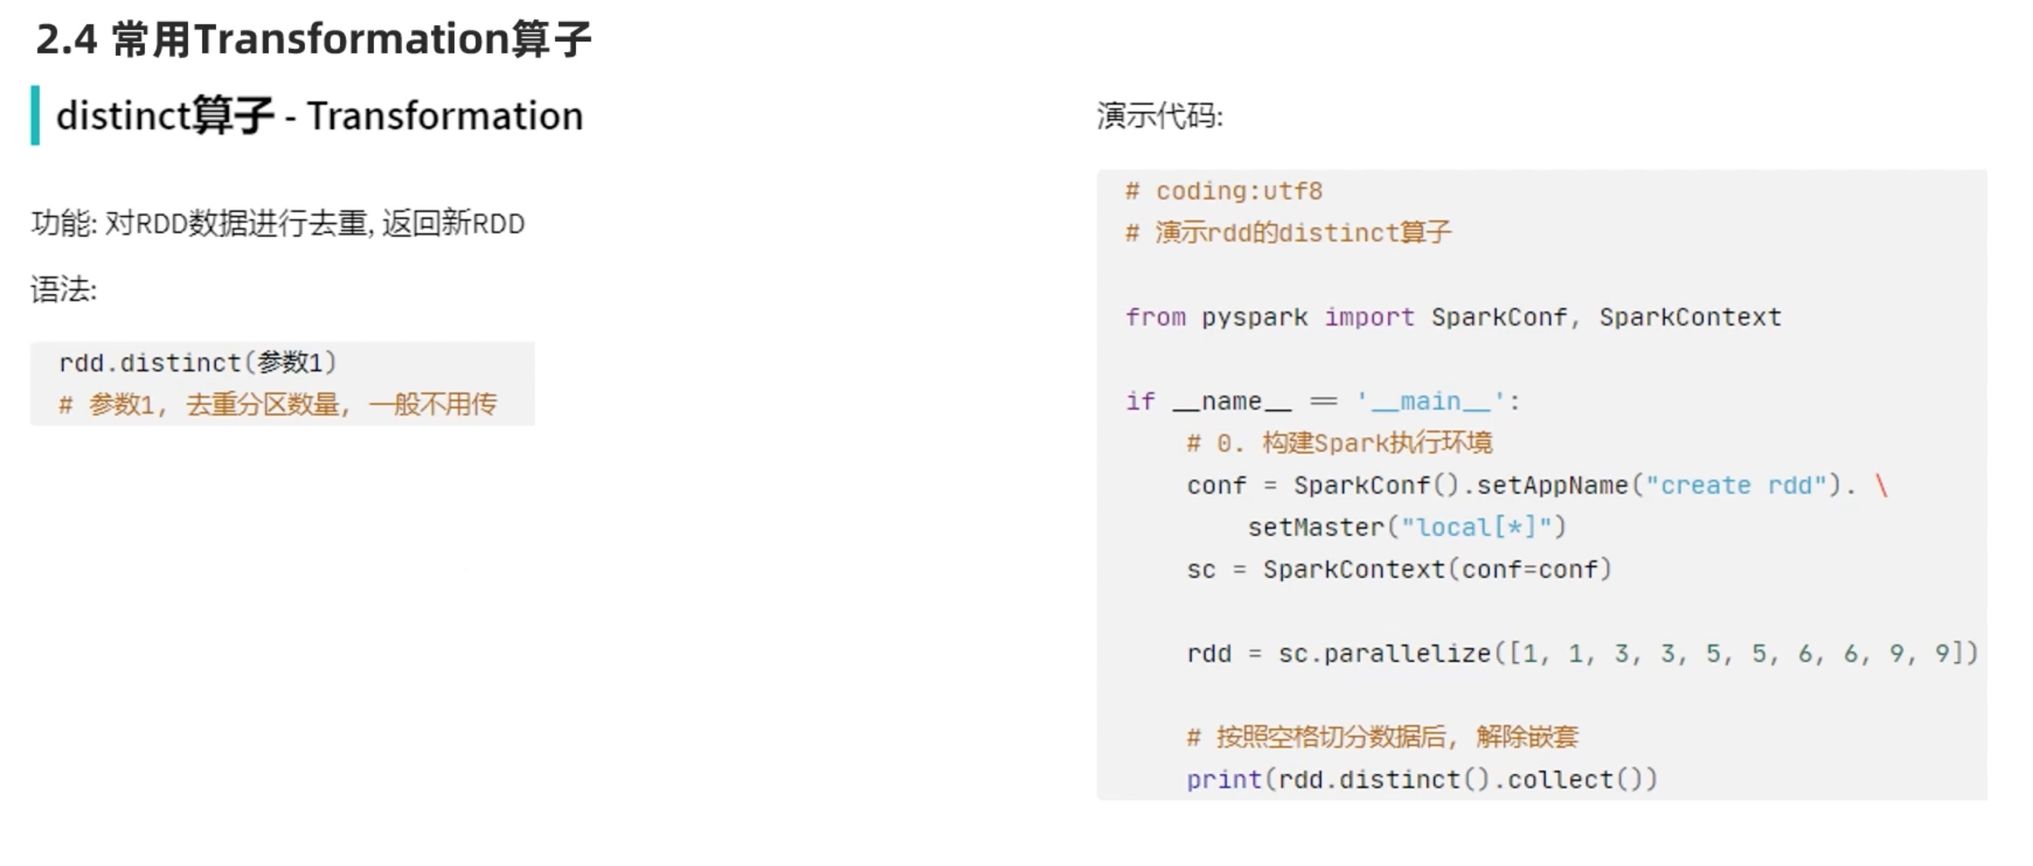The height and width of the screenshot is (866, 2033).
Task: Click the sc = SparkContext(conf=conf) line
Action: [1398, 569]
